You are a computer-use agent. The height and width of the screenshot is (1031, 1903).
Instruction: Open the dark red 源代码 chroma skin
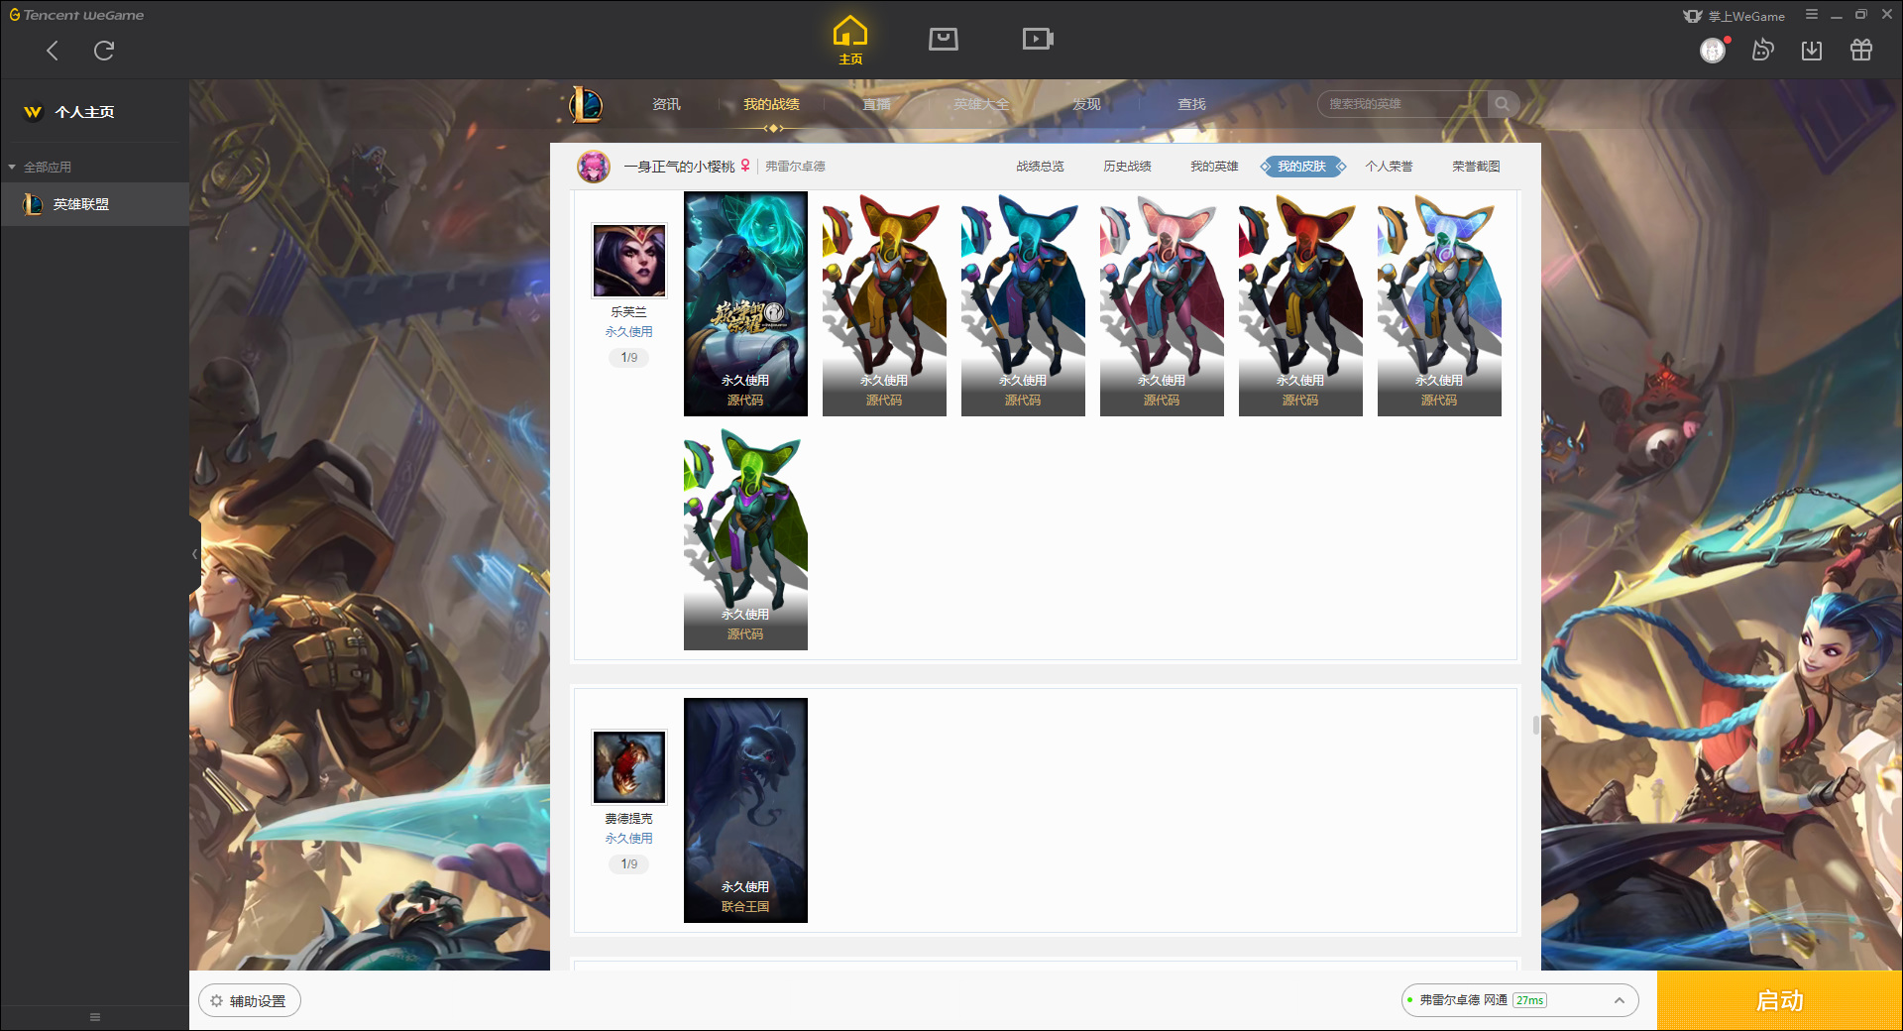click(1300, 303)
